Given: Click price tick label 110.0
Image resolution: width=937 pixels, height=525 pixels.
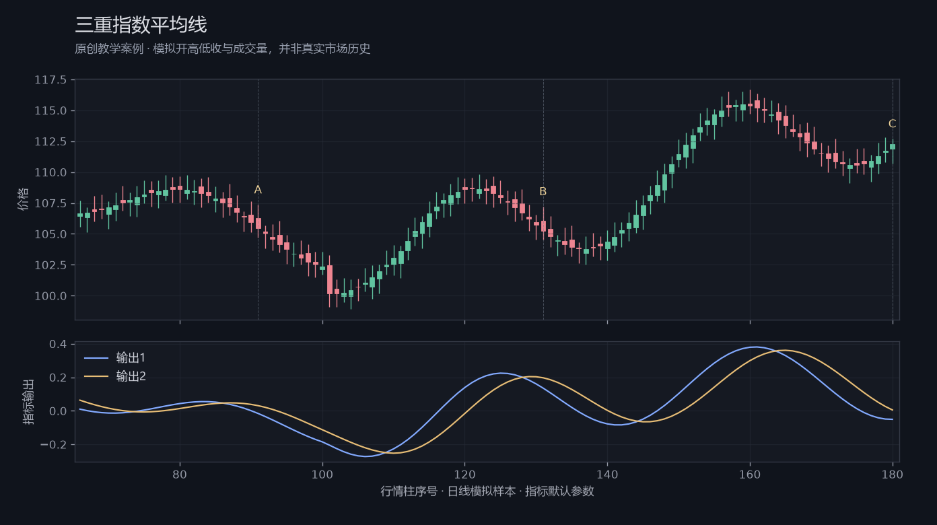Looking at the screenshot, I should coord(50,172).
